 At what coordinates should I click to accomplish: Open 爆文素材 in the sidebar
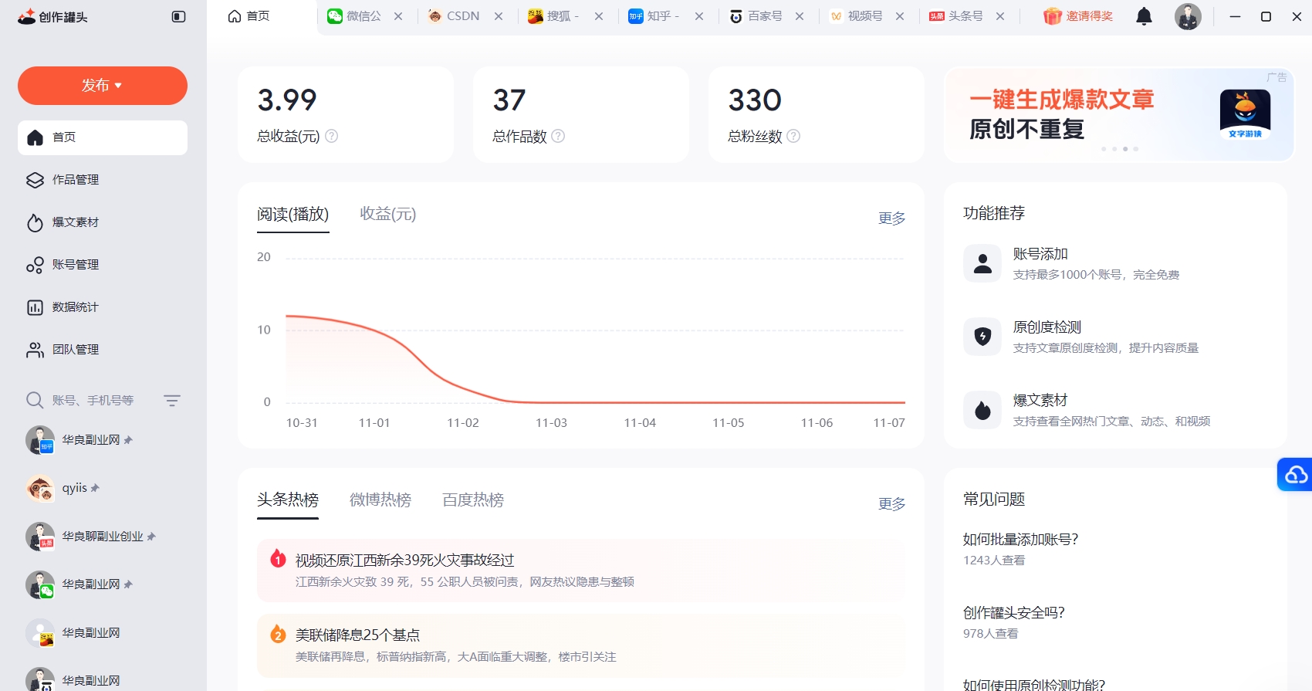point(103,222)
